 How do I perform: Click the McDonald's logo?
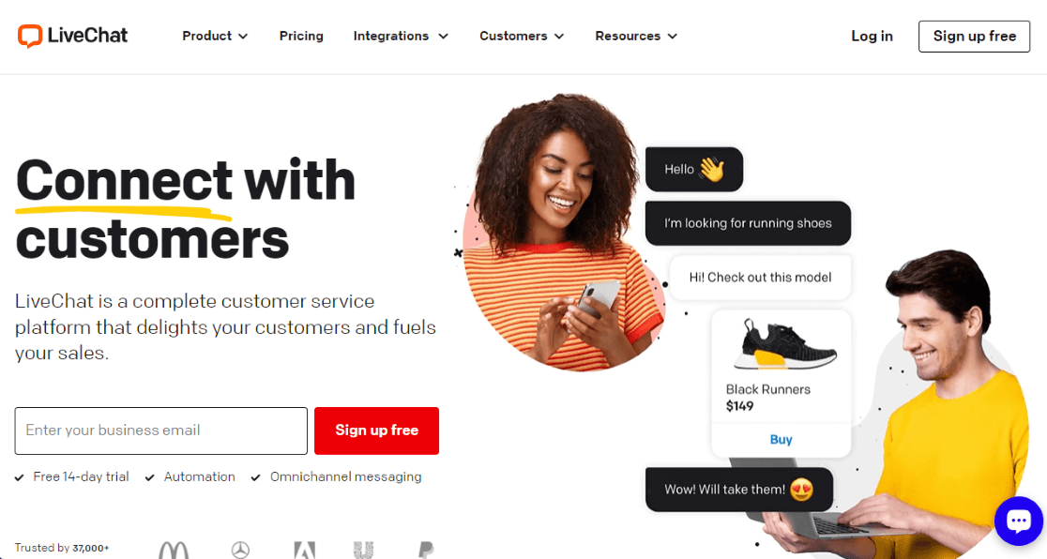[x=174, y=551]
